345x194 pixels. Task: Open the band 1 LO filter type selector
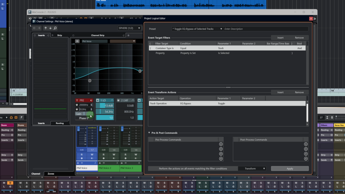point(112,100)
